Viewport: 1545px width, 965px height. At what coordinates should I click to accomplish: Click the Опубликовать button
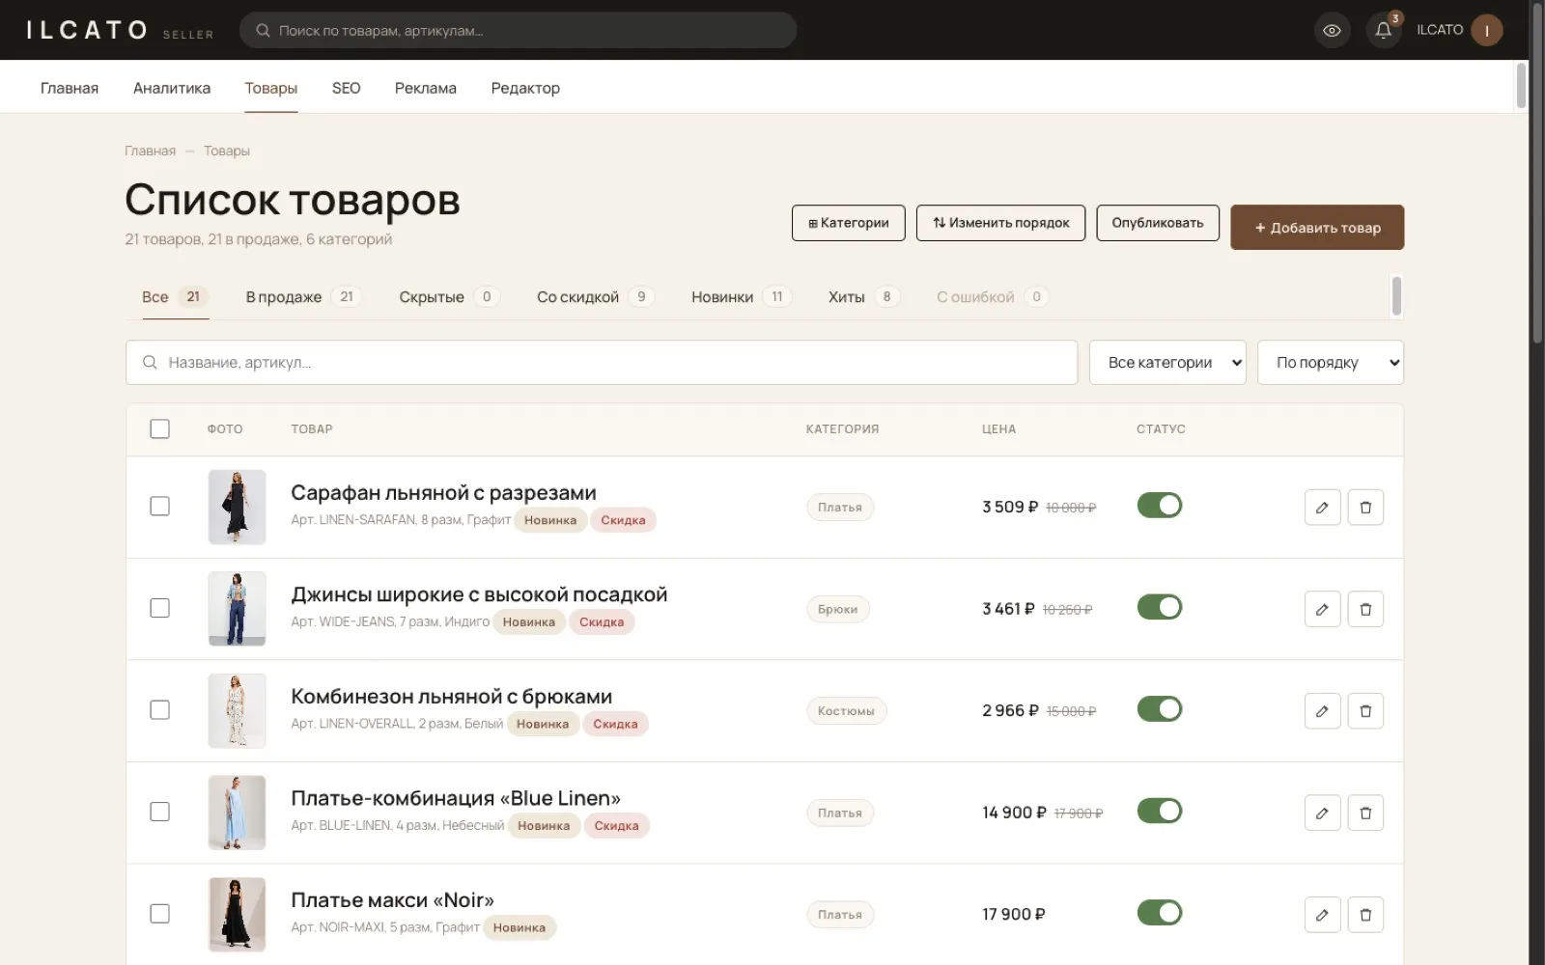coord(1158,223)
